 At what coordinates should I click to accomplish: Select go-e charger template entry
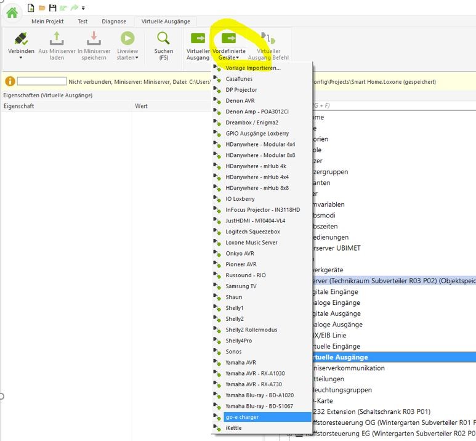[x=242, y=417]
